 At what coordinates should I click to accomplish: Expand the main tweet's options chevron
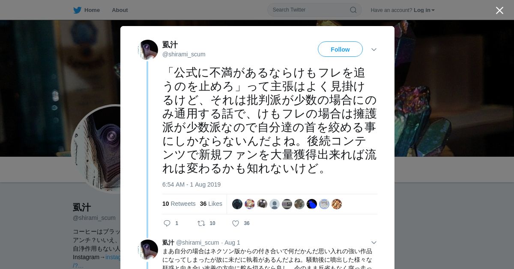(374, 50)
